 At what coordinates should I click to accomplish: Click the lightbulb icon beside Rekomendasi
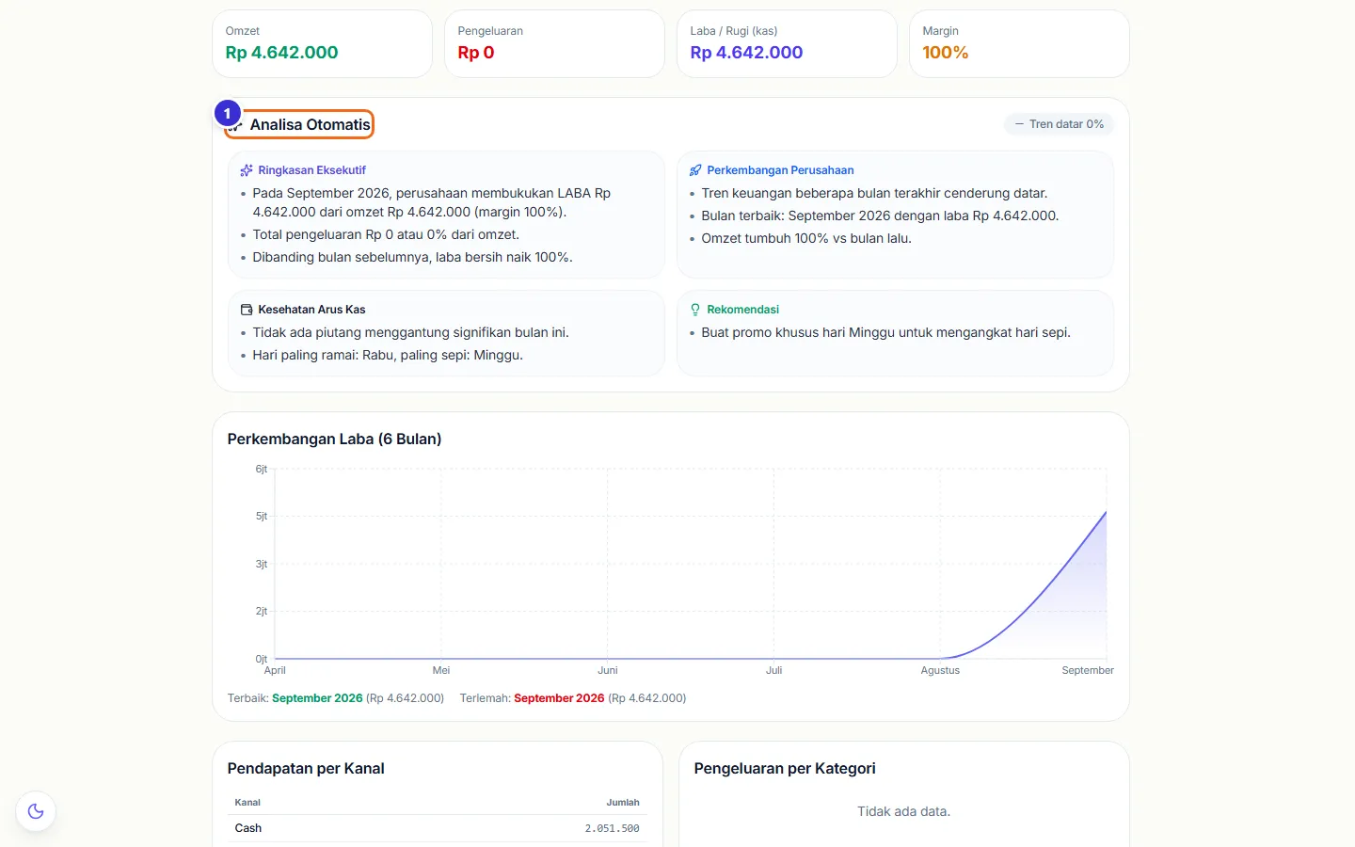[x=695, y=310]
